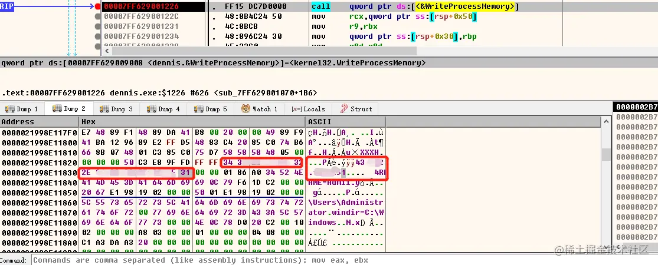Toggle breakpoint dot at address 00007FF629001234
The height and width of the screenshot is (265, 658).
click(98, 37)
